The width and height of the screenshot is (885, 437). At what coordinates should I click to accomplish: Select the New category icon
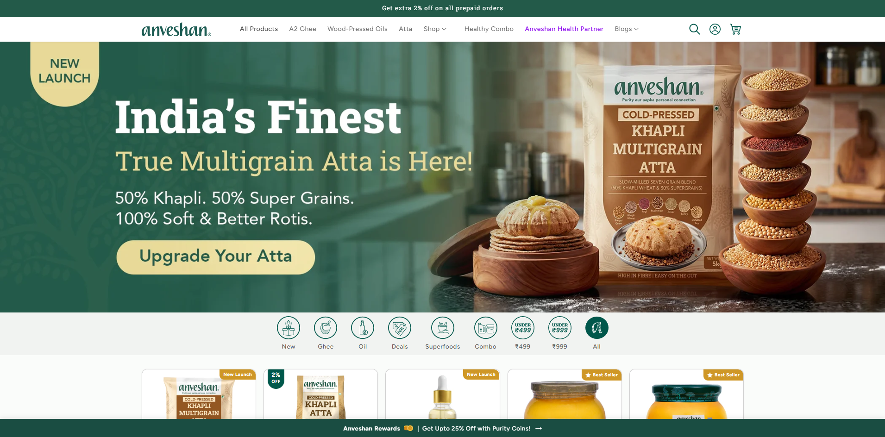(289, 328)
